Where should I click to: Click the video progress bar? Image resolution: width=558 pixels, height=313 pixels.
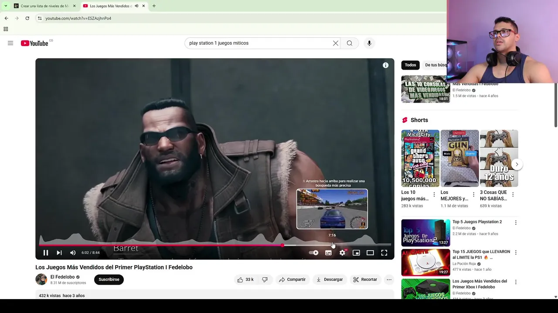(215, 245)
